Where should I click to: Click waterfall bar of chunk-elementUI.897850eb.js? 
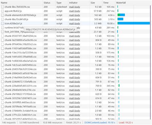pos(121,15)
